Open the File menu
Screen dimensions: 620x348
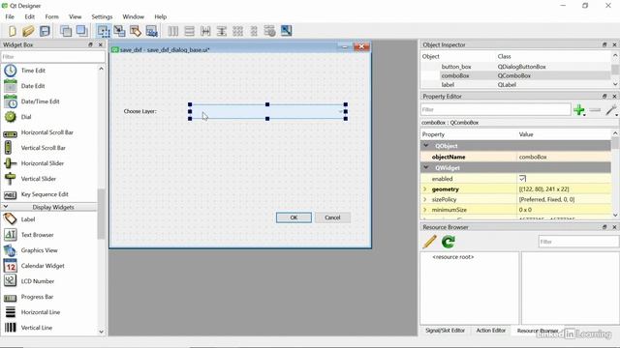pos(10,16)
